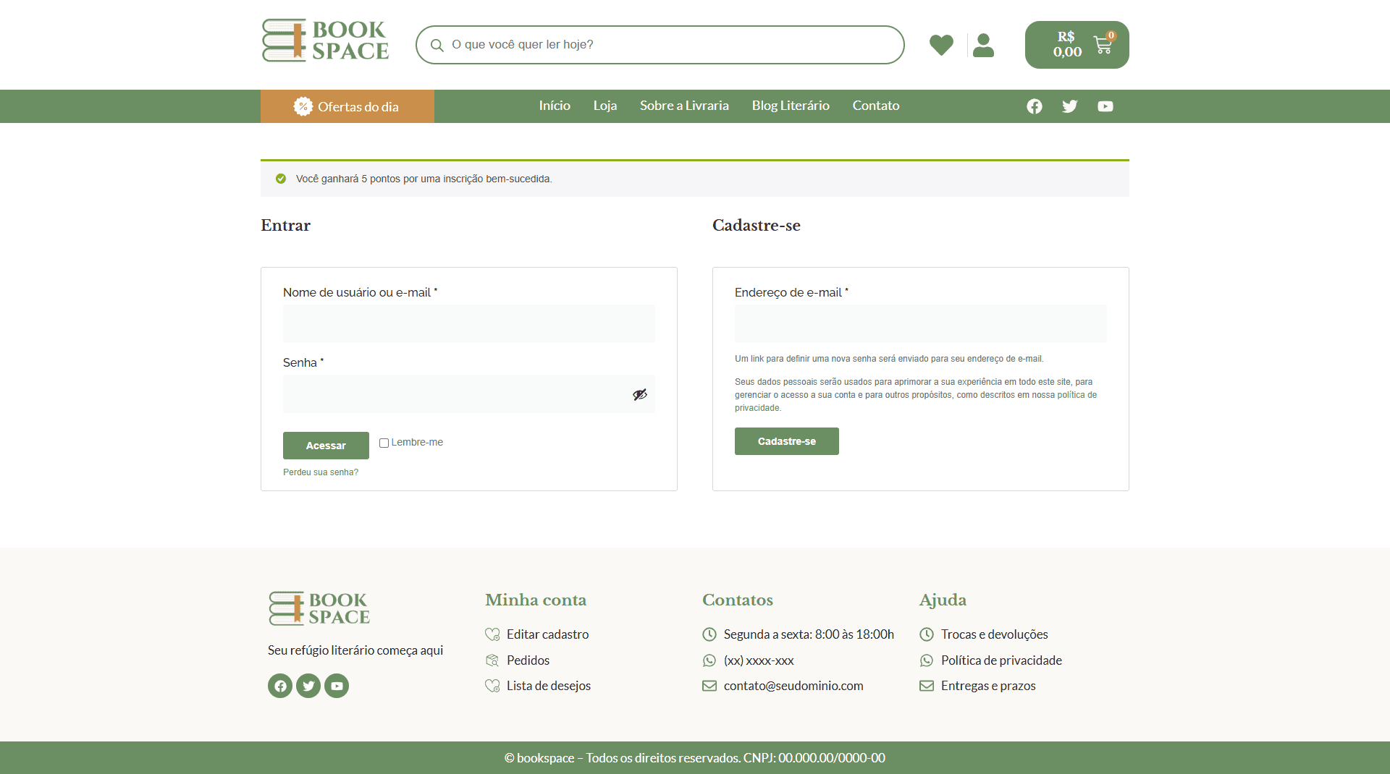This screenshot has height=774, width=1390.
Task: Select Sobre a Livraria in navigation
Action: click(684, 106)
